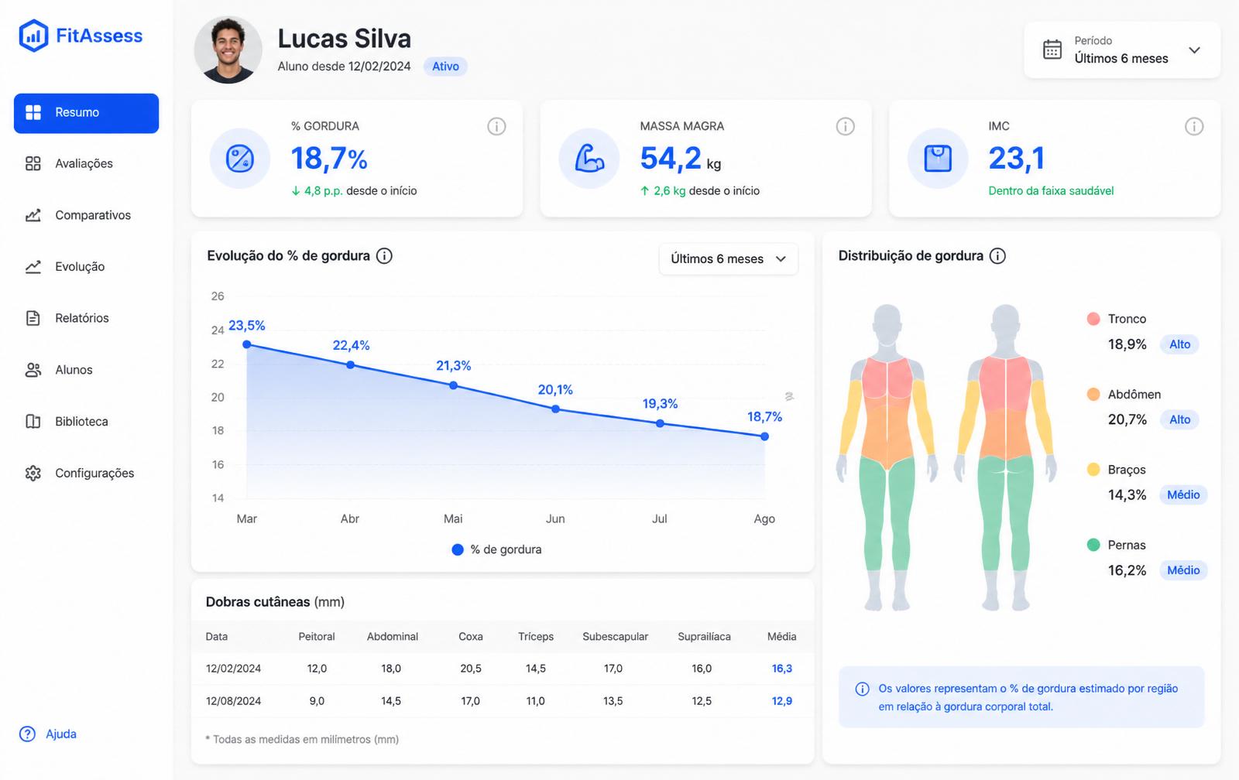The width and height of the screenshot is (1239, 780).
Task: Click the 54,2 kg lean mass value
Action: (x=681, y=159)
